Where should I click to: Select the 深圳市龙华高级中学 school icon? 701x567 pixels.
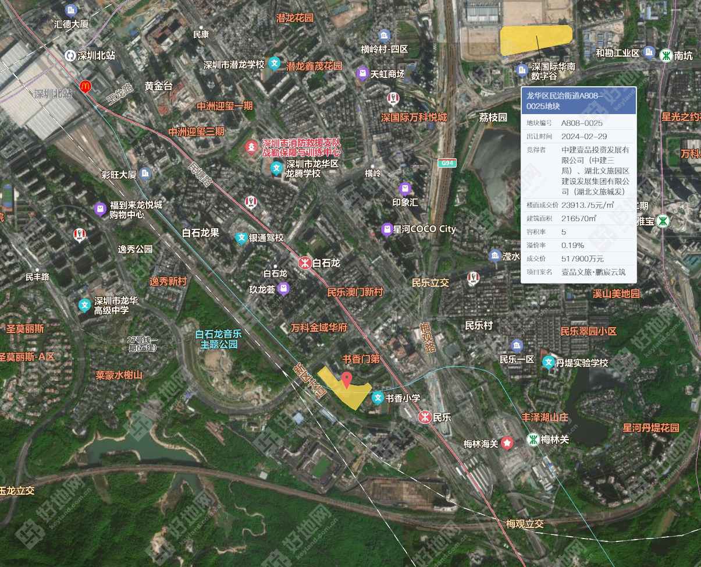click(85, 305)
